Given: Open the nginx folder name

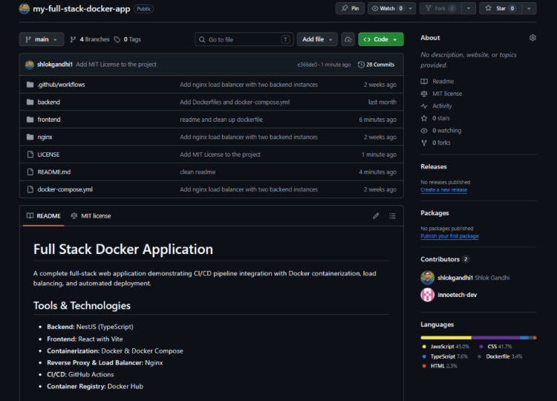Looking at the screenshot, I should coord(45,137).
